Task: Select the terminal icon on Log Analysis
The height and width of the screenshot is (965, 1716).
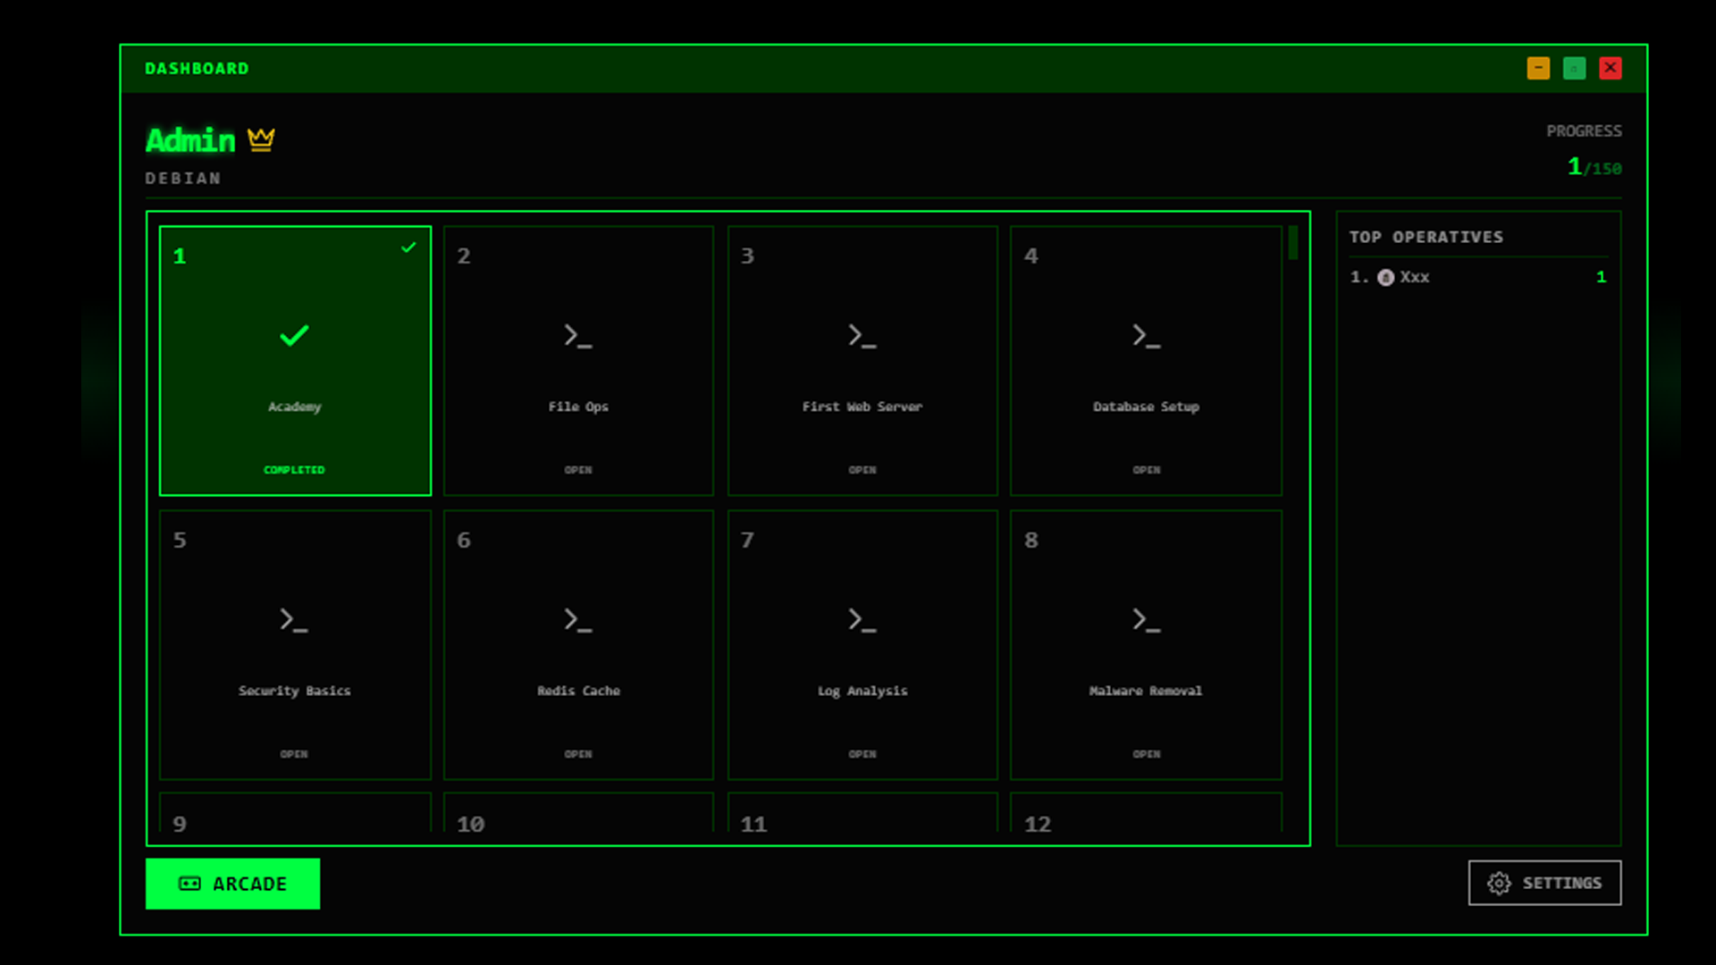Action: (862, 621)
